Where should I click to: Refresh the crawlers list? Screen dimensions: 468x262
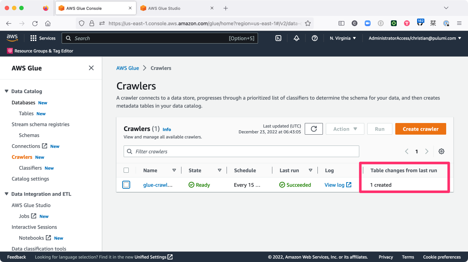point(314,129)
